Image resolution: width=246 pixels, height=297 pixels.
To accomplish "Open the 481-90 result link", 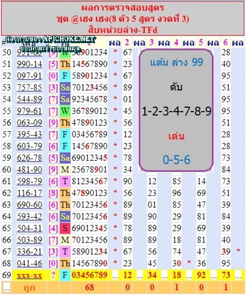I will [29, 170].
